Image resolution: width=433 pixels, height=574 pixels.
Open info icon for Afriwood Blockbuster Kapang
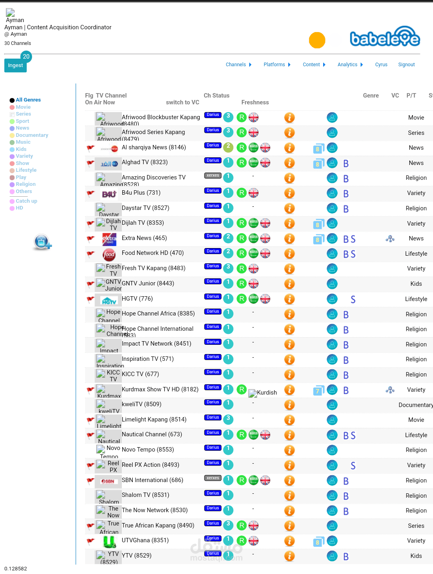289,118
